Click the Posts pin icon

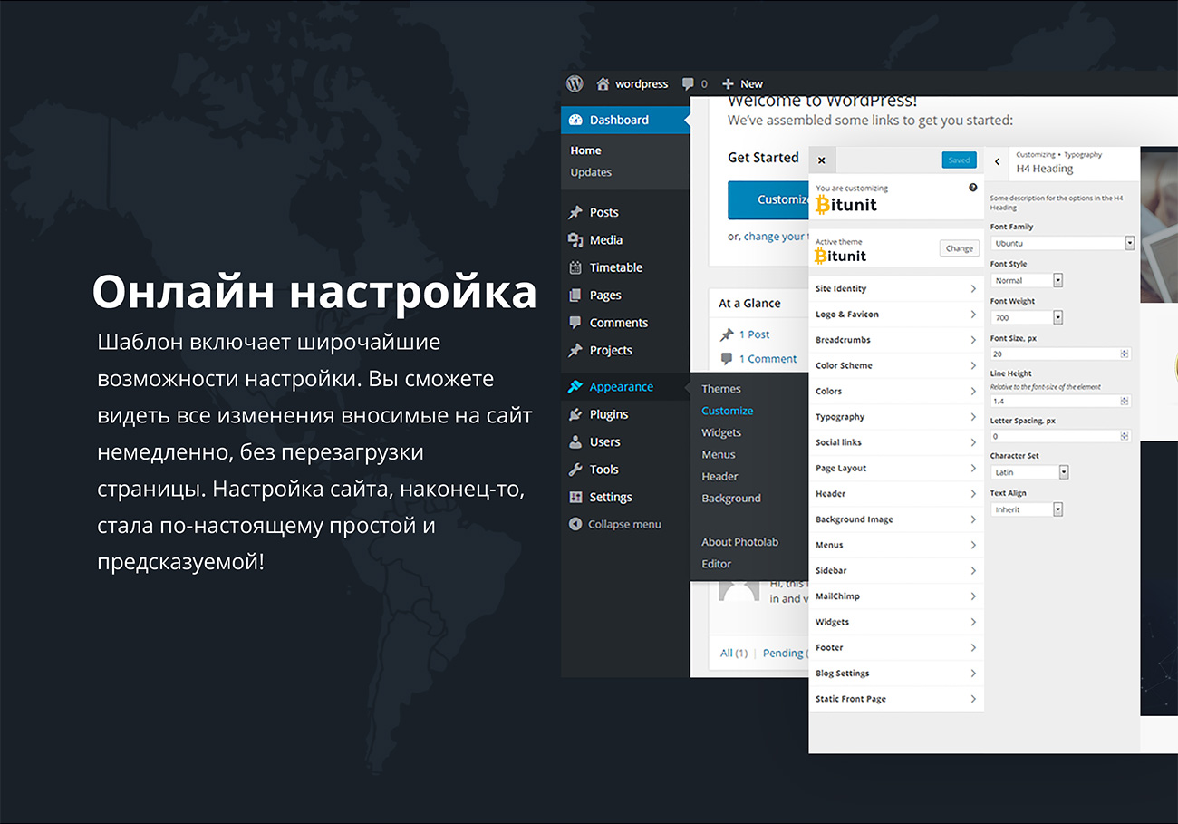point(575,212)
